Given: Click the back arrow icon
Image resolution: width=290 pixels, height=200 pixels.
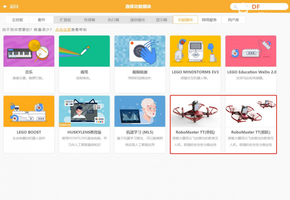Looking at the screenshot, I should pos(5,6).
